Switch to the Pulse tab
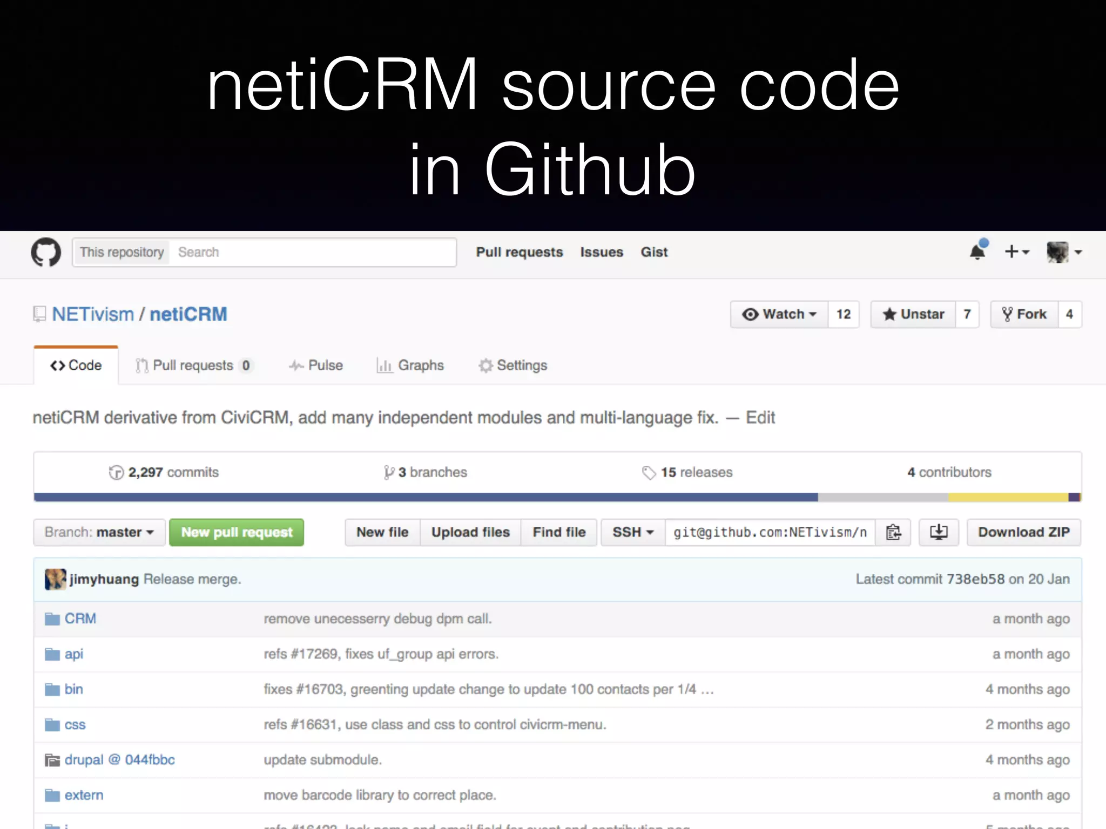The width and height of the screenshot is (1106, 829). coord(316,365)
